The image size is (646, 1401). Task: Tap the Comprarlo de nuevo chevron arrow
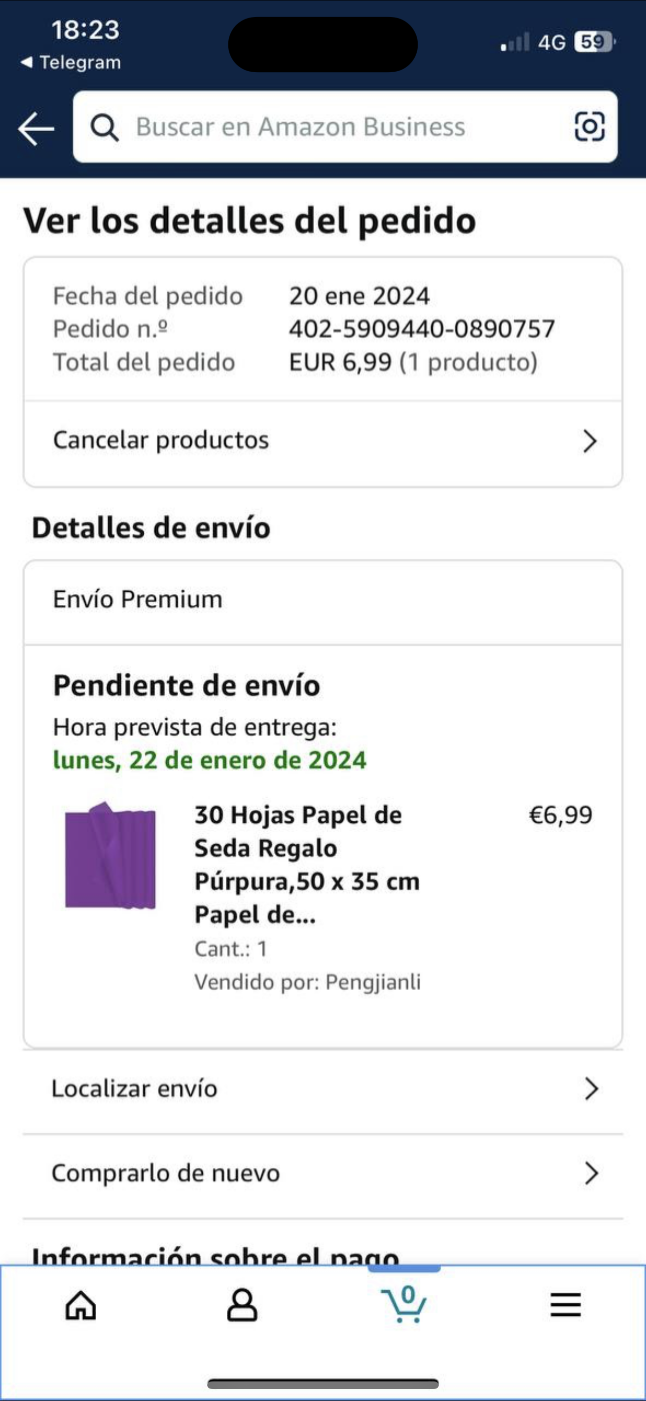point(591,1173)
